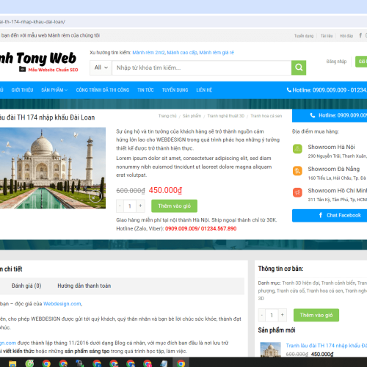Open File Explorer from the taskbar

click(x=12, y=363)
